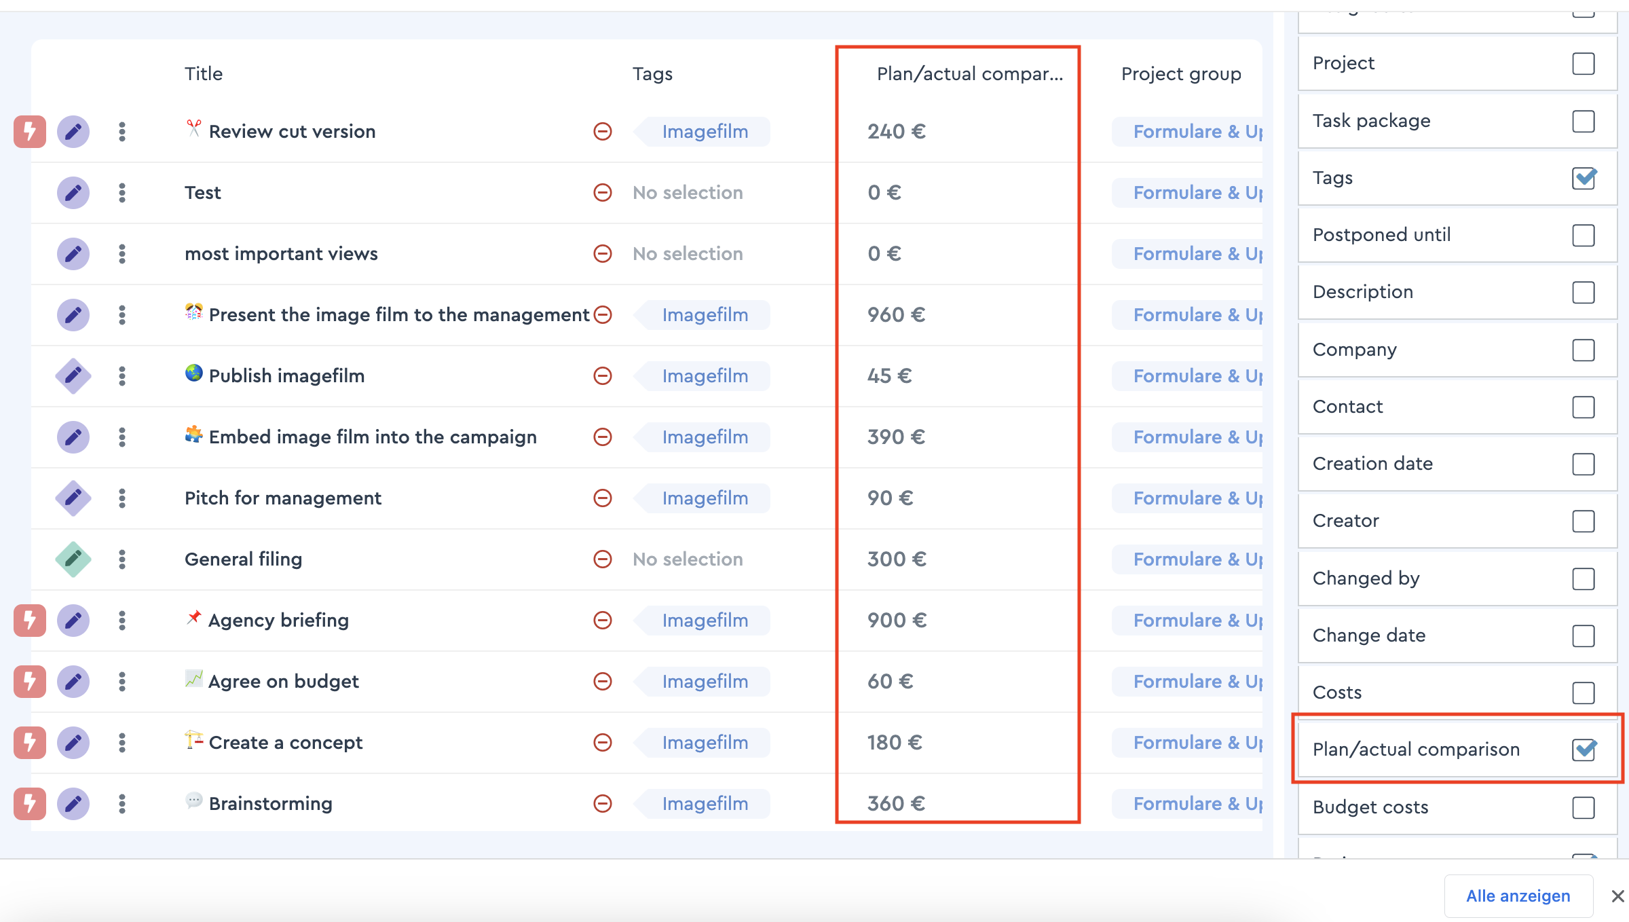Enable the Description column checkbox

point(1584,292)
